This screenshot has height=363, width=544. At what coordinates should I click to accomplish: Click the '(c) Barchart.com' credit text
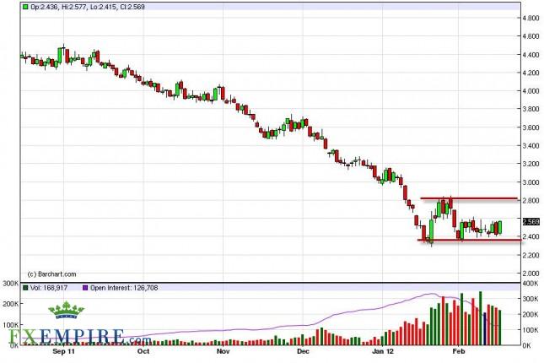point(52,274)
